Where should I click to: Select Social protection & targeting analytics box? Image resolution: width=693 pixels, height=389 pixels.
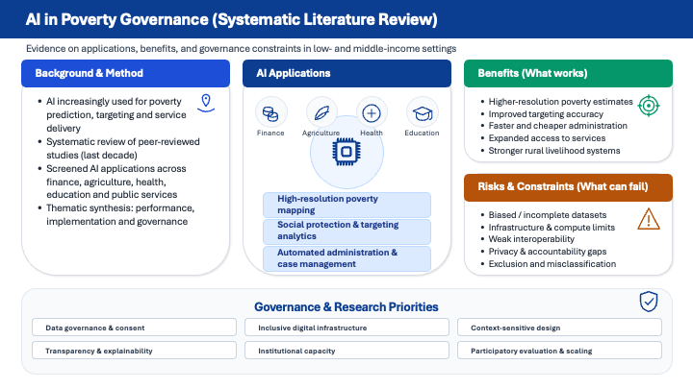346,231
